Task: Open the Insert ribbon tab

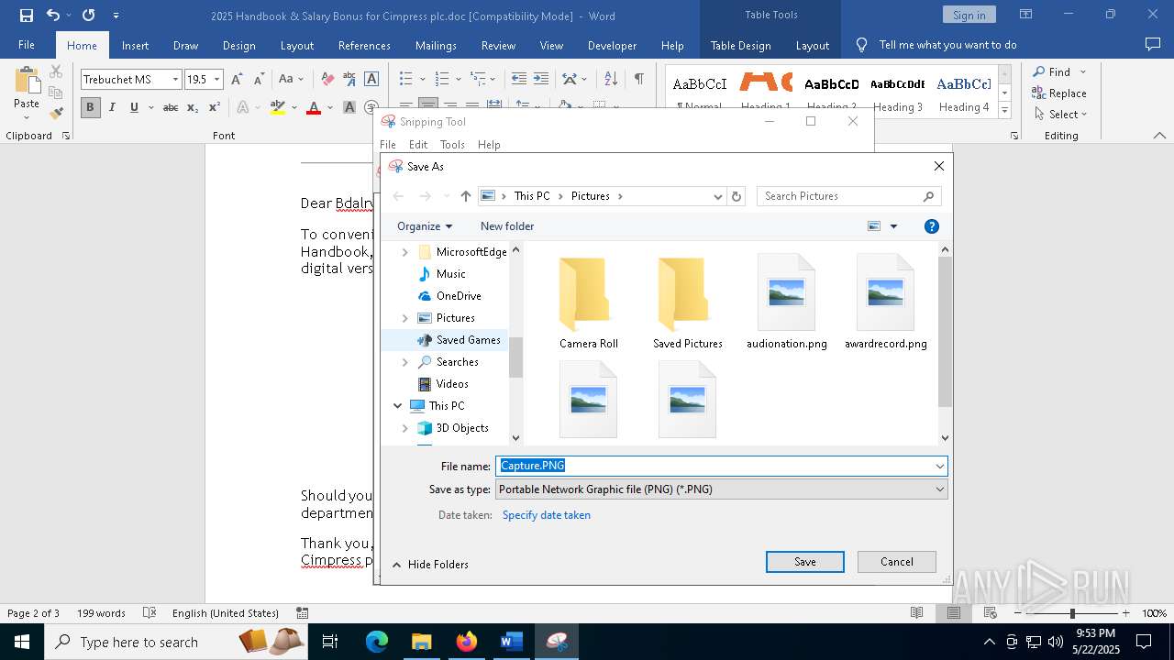Action: click(135, 45)
